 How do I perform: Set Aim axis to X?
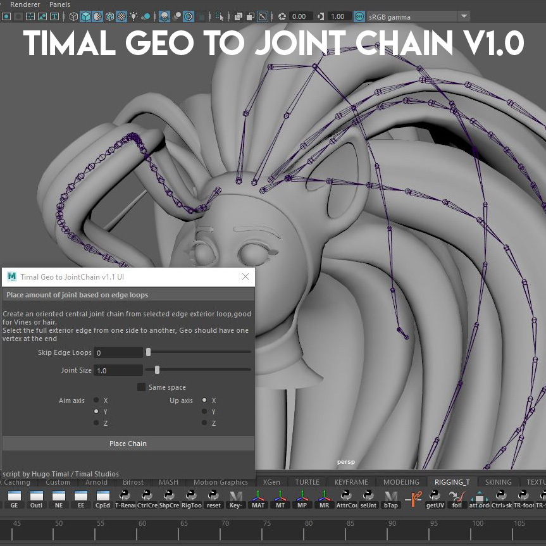pyautogui.click(x=96, y=400)
